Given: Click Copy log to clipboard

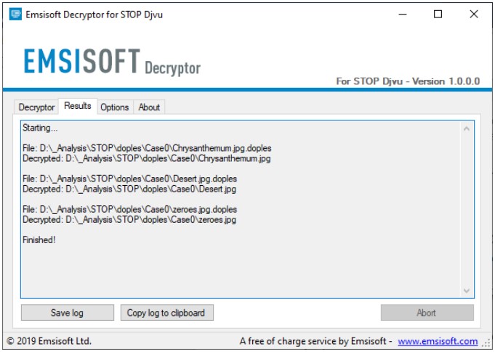Looking at the screenshot, I should pyautogui.click(x=166, y=313).
